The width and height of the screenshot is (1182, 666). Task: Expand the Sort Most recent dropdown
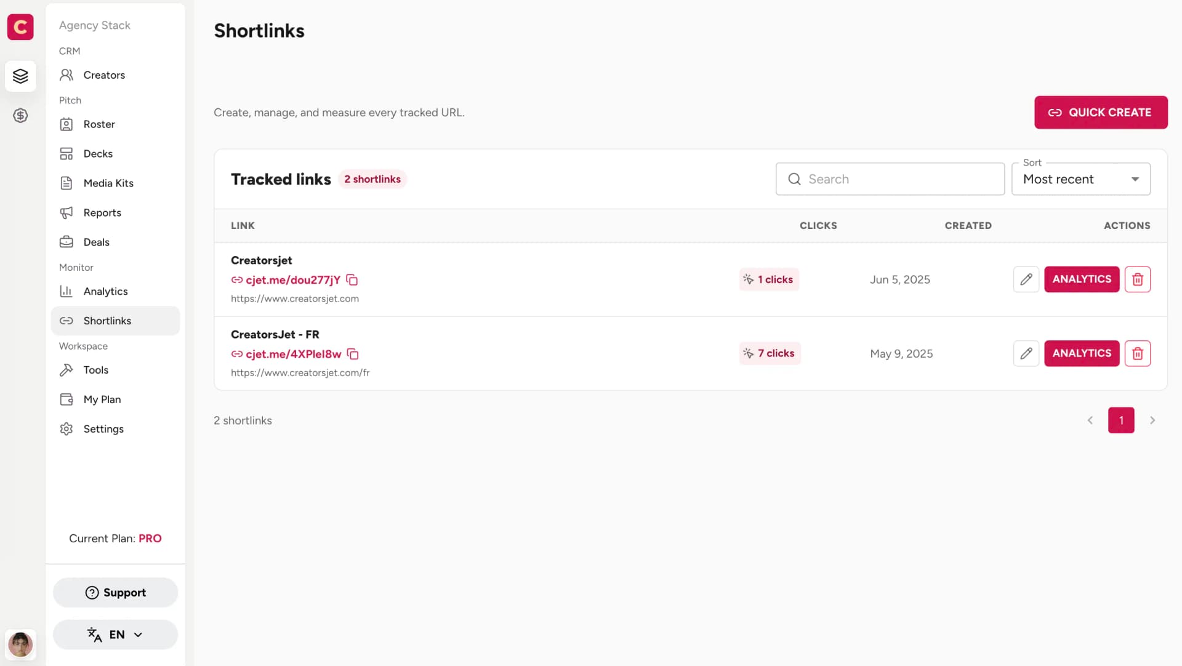pyautogui.click(x=1080, y=179)
